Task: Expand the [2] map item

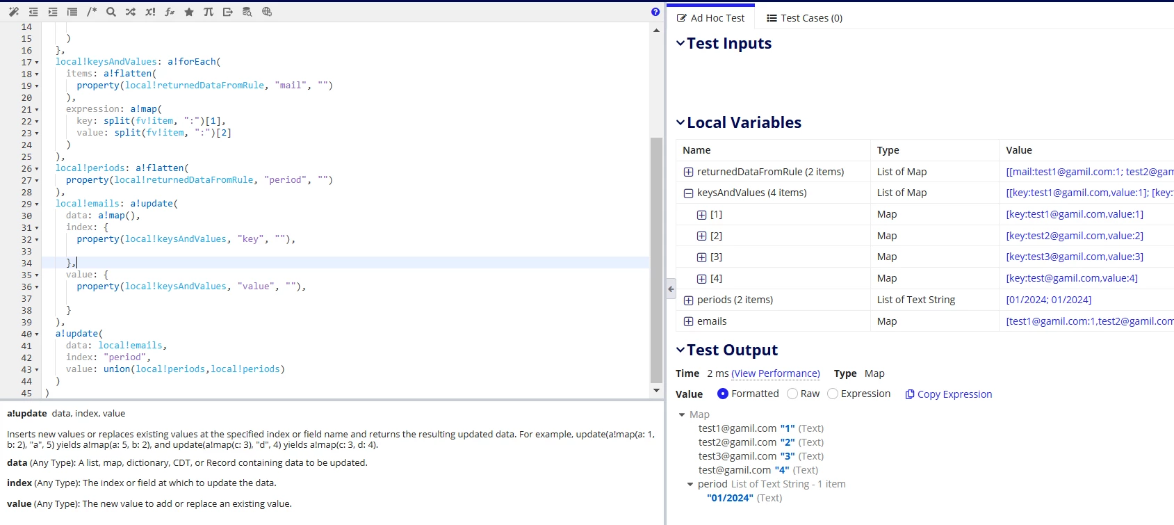Action: [x=701, y=236]
